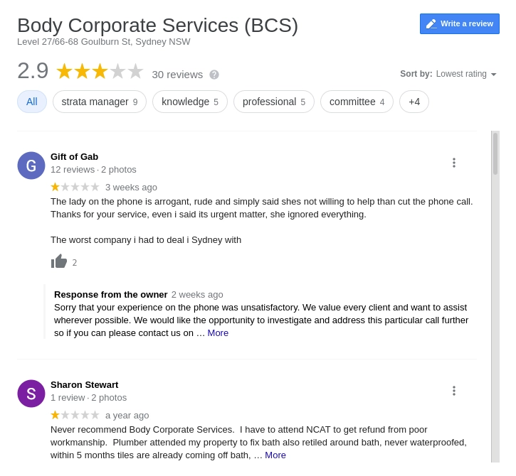
Task: Expand Sharon Stewart's review with More
Action: click(x=275, y=455)
